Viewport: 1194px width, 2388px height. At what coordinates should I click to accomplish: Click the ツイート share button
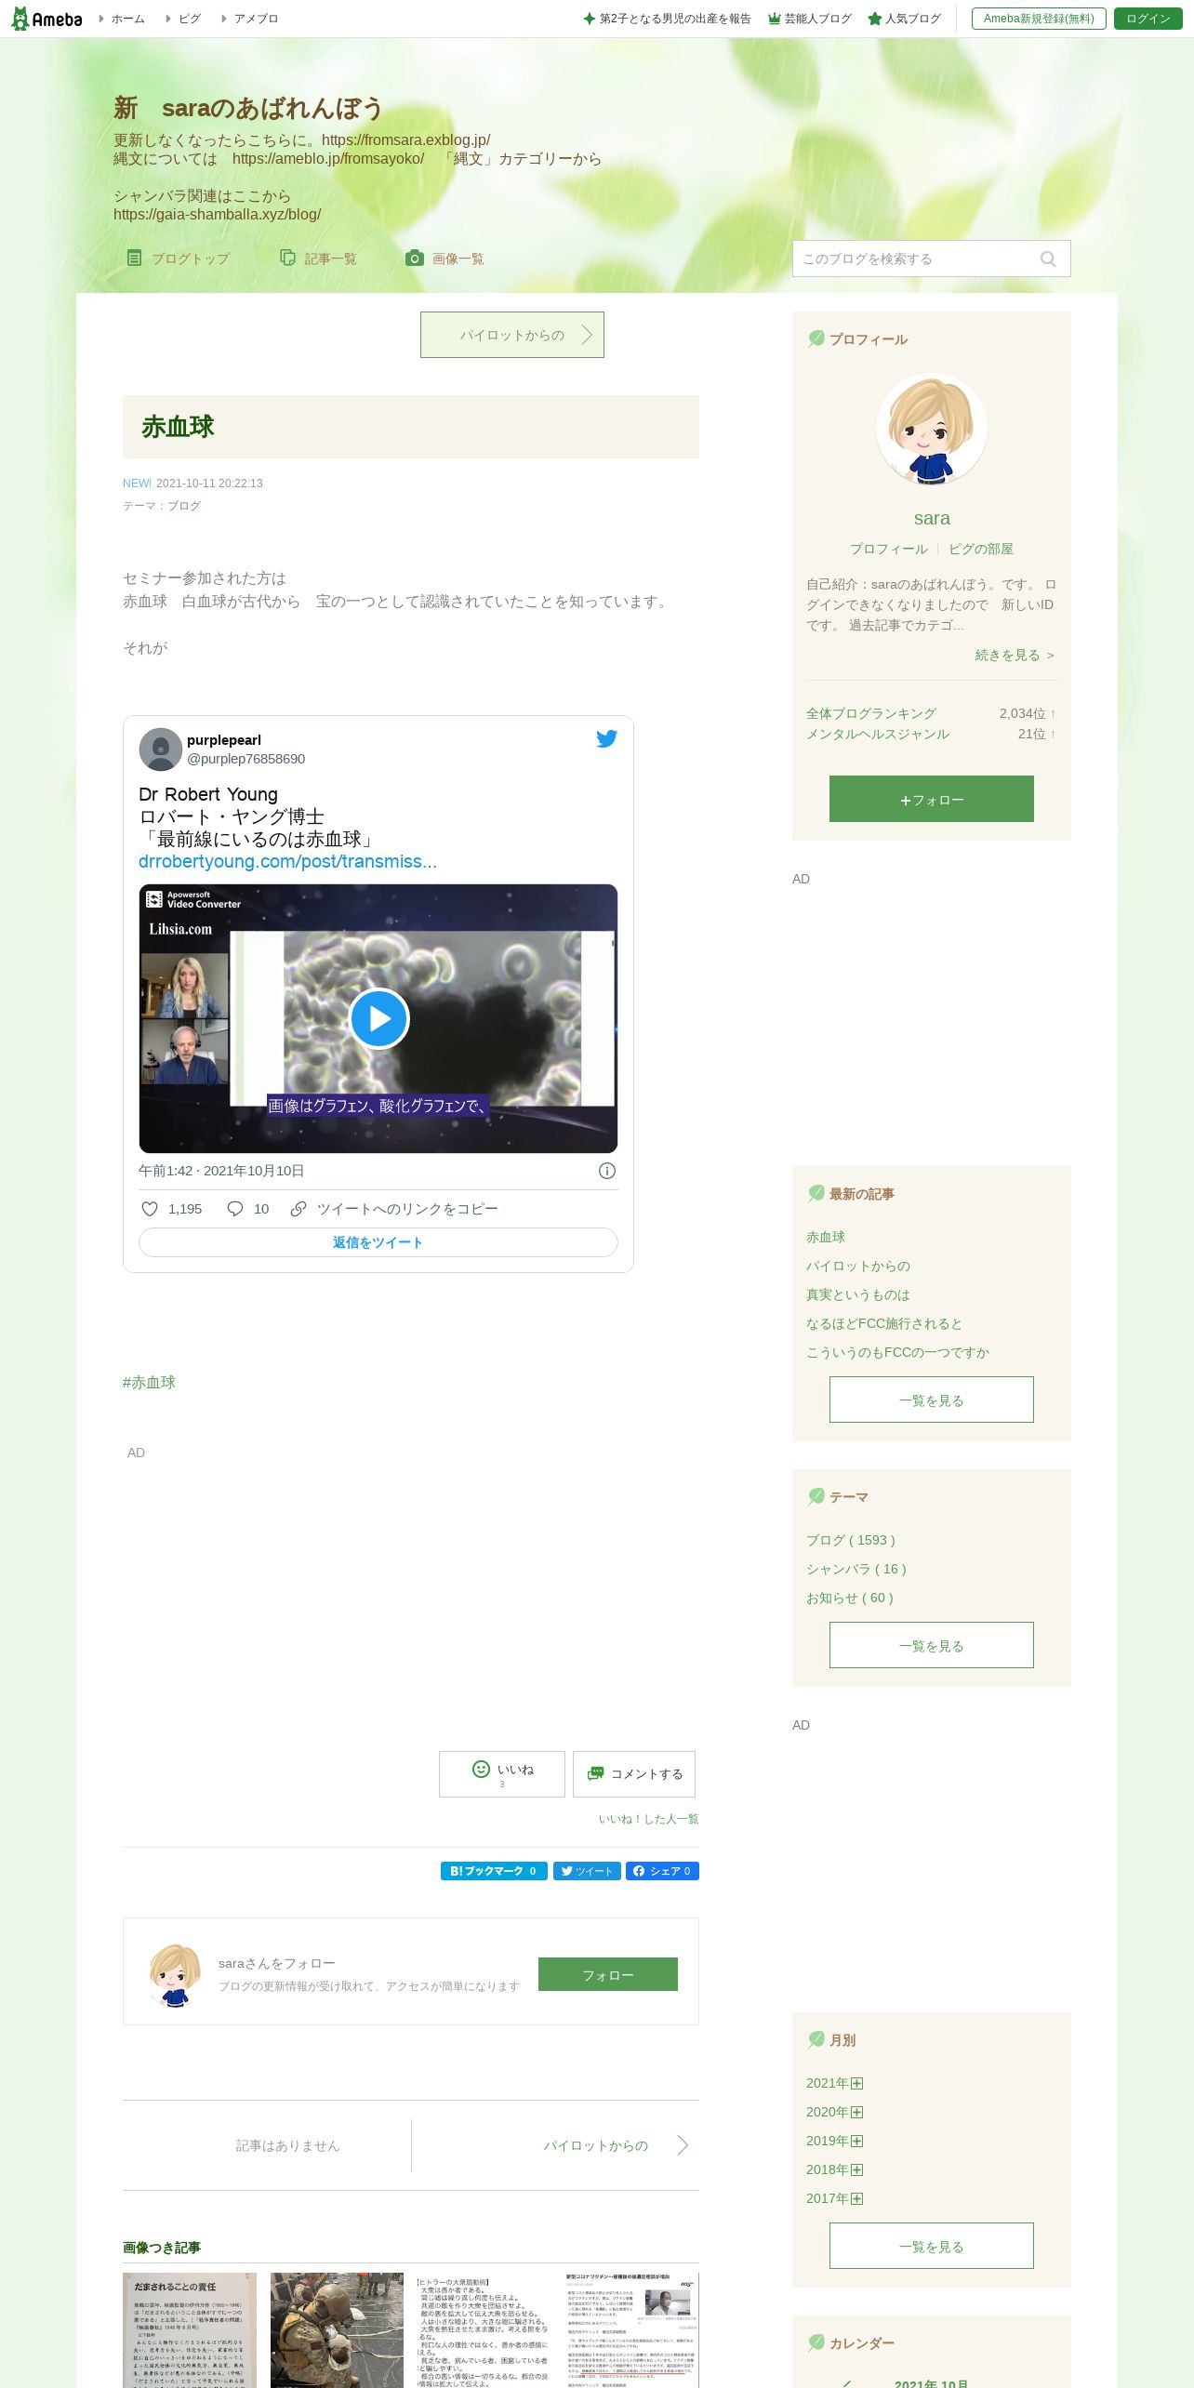click(x=587, y=1871)
